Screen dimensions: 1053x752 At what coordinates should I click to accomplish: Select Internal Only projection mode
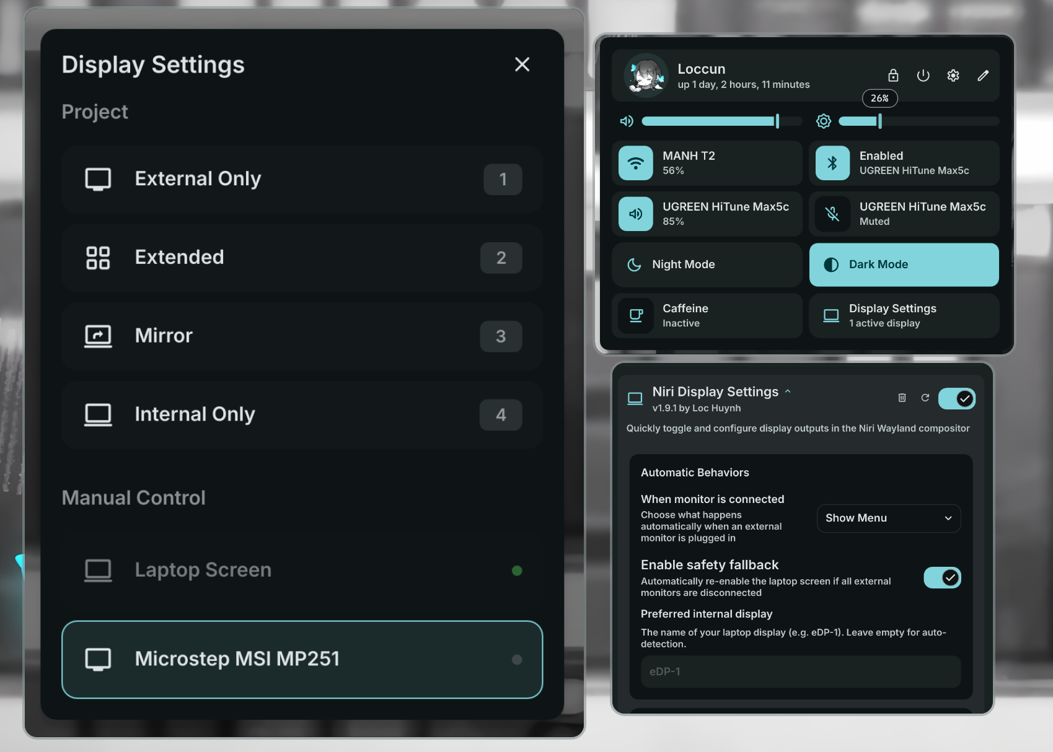(302, 414)
